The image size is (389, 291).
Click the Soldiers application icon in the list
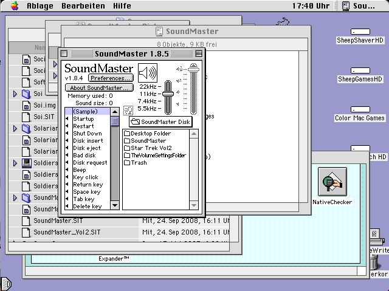point(26,163)
